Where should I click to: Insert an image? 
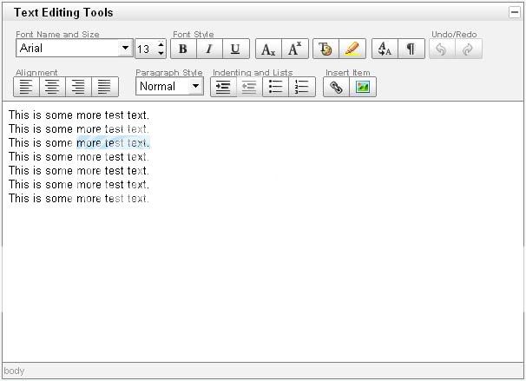tap(363, 87)
